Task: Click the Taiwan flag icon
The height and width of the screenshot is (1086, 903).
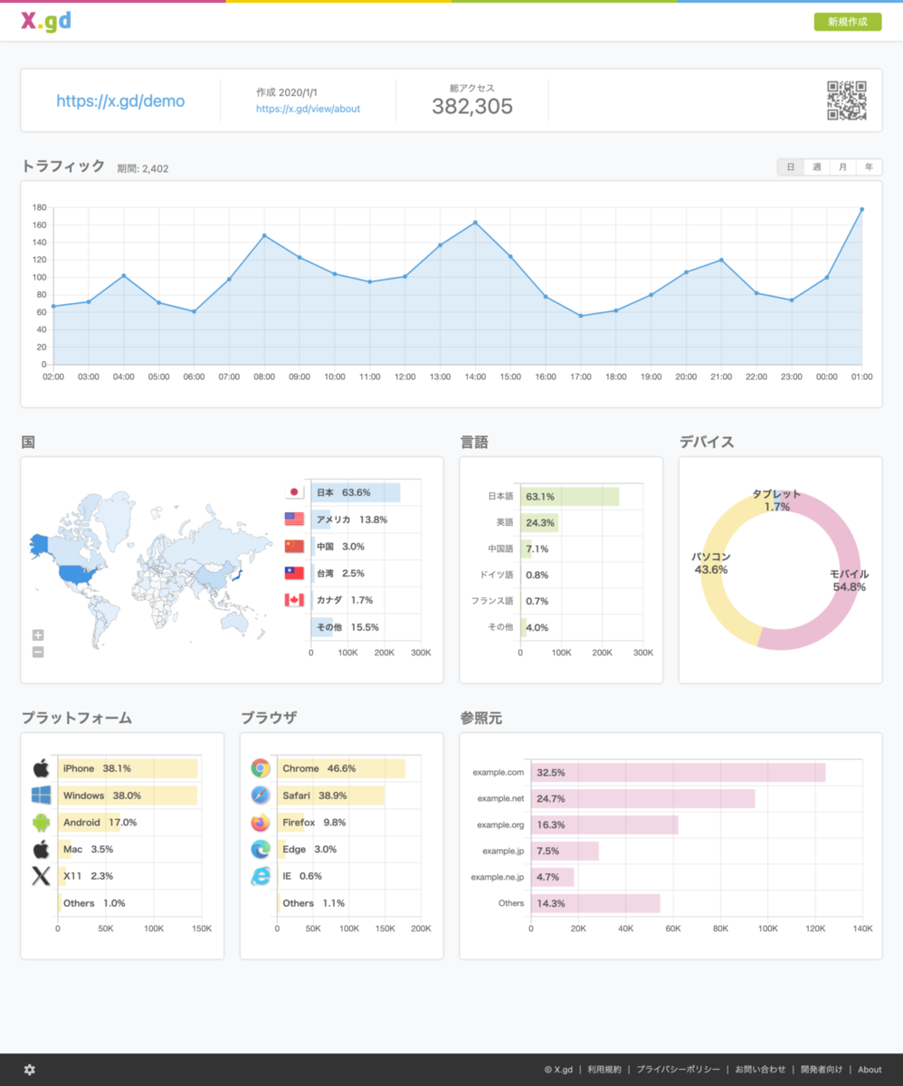Action: click(294, 573)
